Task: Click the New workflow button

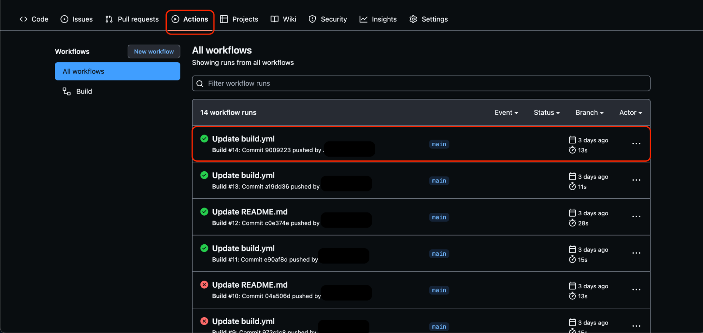Action: point(154,51)
